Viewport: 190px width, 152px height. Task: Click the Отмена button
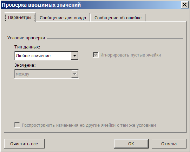click(169, 144)
